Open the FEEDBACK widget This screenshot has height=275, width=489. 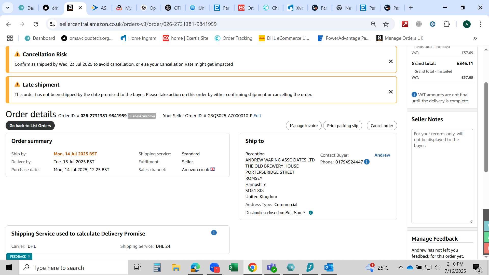(18, 256)
